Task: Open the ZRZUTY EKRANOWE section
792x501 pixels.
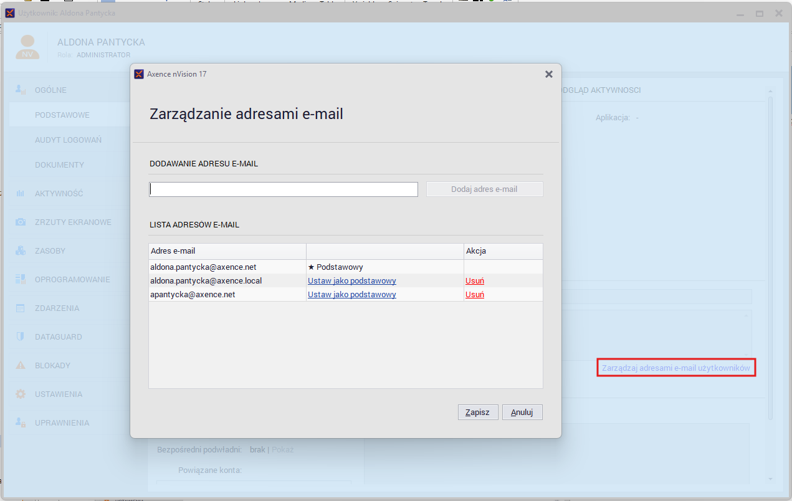Action: click(73, 222)
